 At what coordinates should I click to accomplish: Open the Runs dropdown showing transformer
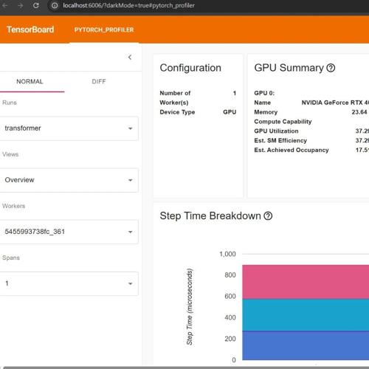tap(69, 128)
